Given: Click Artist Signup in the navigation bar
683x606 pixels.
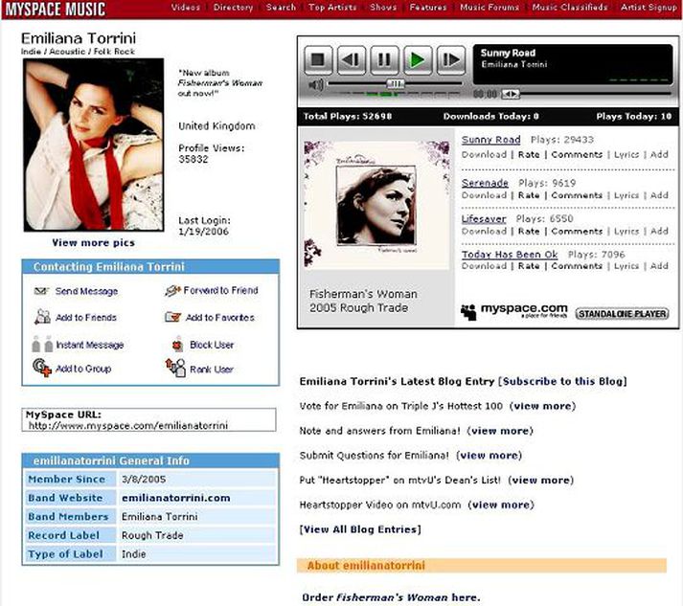Looking at the screenshot, I should pyautogui.click(x=649, y=8).
